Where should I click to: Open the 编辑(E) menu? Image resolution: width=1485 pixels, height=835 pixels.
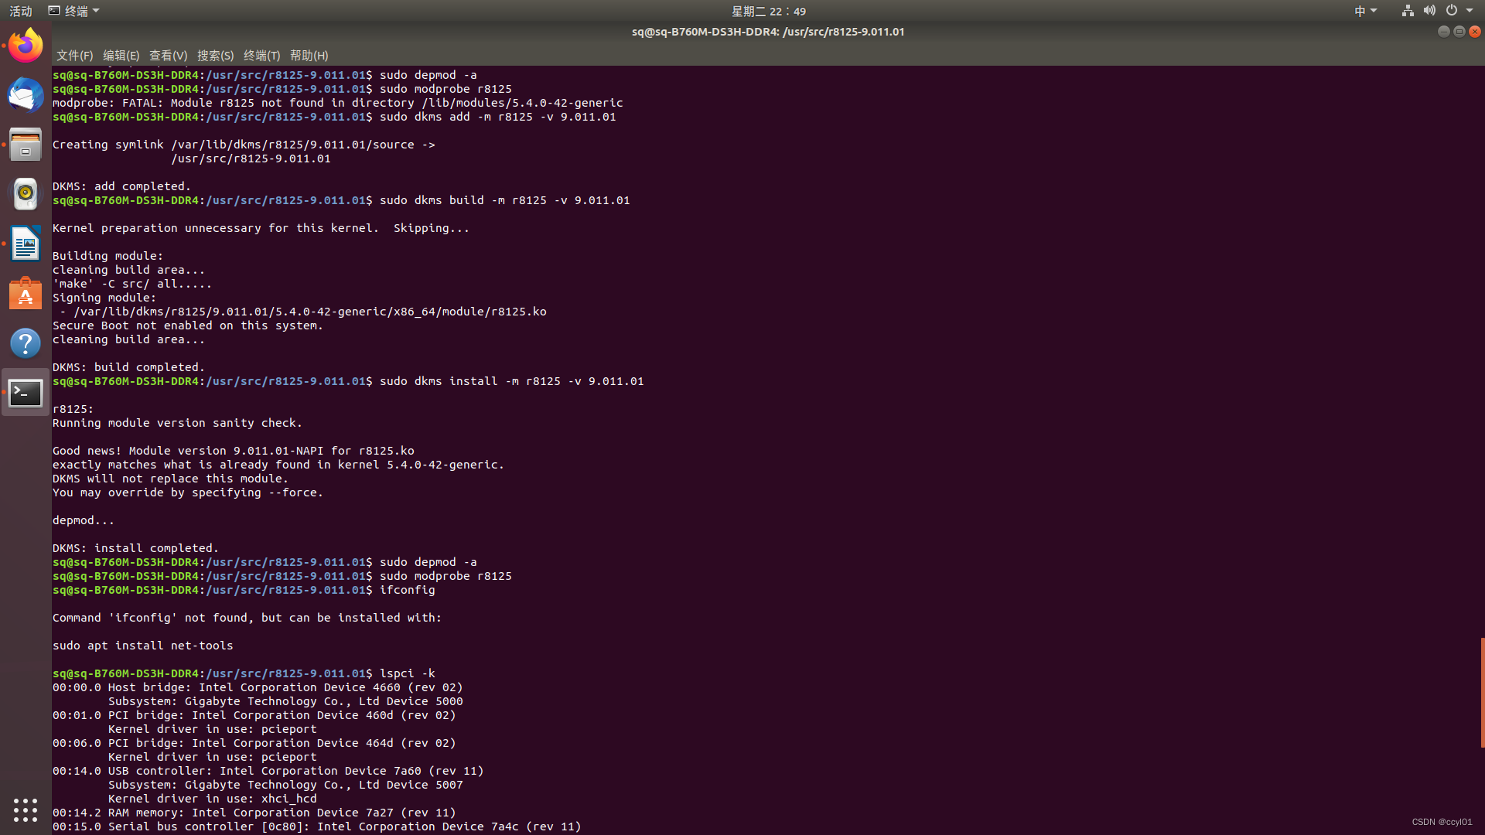coord(121,56)
